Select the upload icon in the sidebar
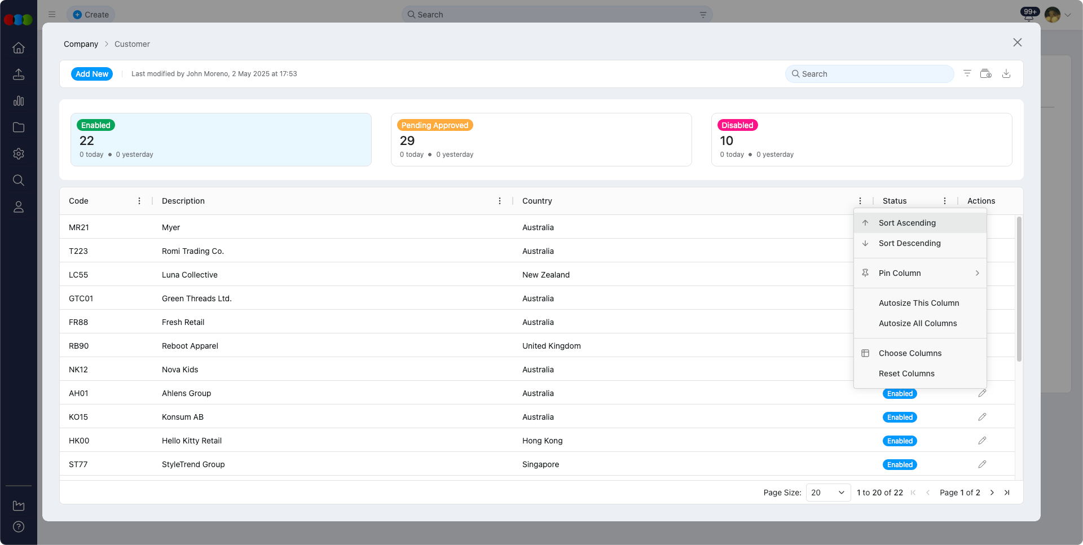Image resolution: width=1083 pixels, height=545 pixels. [19, 74]
